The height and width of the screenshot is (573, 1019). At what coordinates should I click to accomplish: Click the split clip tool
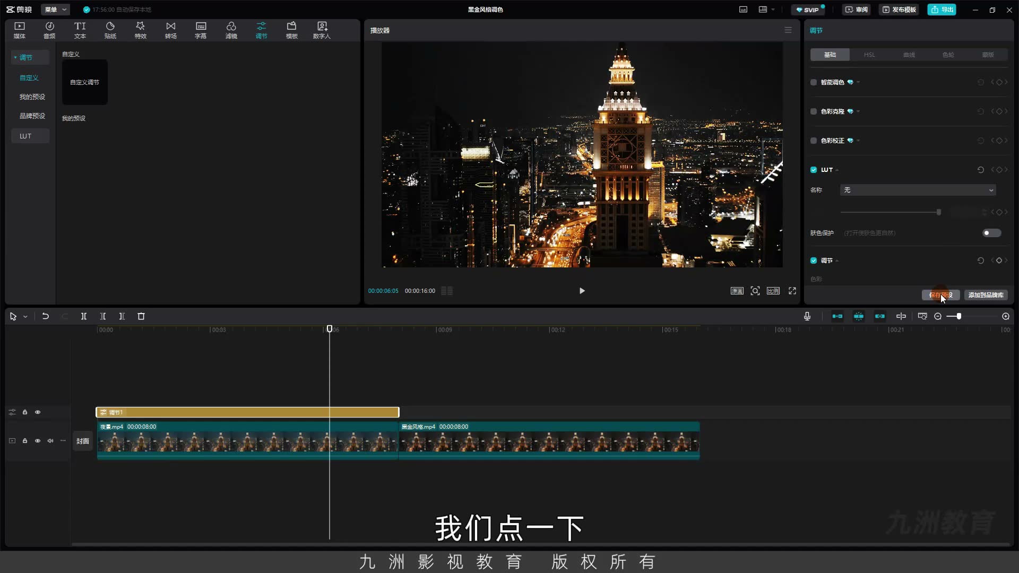[84, 316]
